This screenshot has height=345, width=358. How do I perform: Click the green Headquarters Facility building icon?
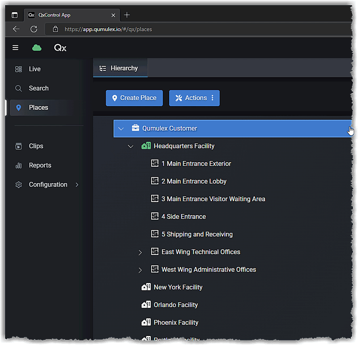pyautogui.click(x=146, y=146)
